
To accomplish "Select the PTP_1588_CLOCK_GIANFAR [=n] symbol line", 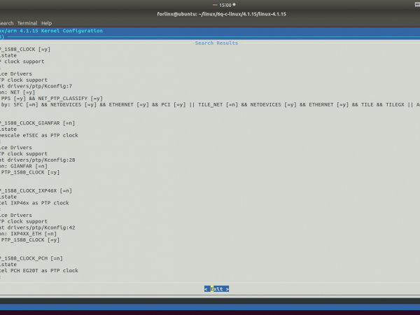I will pos(37,122).
